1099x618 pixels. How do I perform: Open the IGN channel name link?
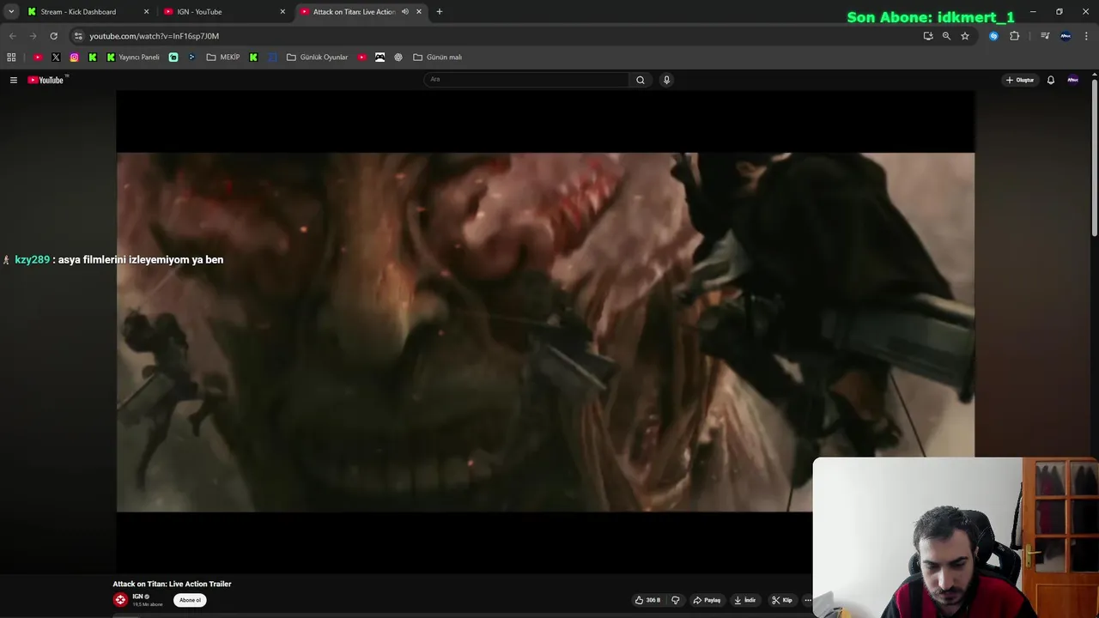point(137,597)
